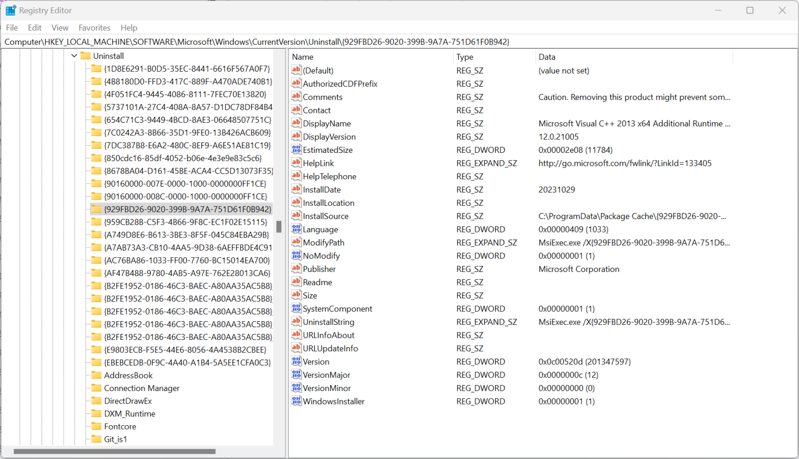Click the DisplayName value icon
The width and height of the screenshot is (799, 459).
click(x=297, y=123)
